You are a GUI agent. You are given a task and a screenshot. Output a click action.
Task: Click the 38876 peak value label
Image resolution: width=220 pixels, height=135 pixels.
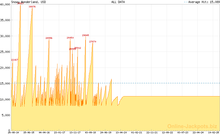(x=32, y=7)
